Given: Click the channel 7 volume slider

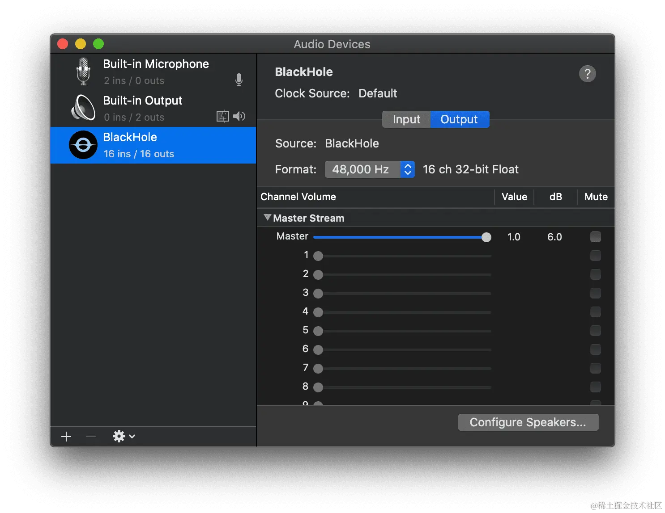Looking at the screenshot, I should (402, 369).
